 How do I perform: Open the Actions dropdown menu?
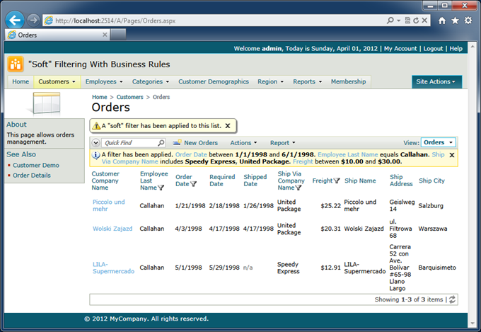pyautogui.click(x=243, y=143)
